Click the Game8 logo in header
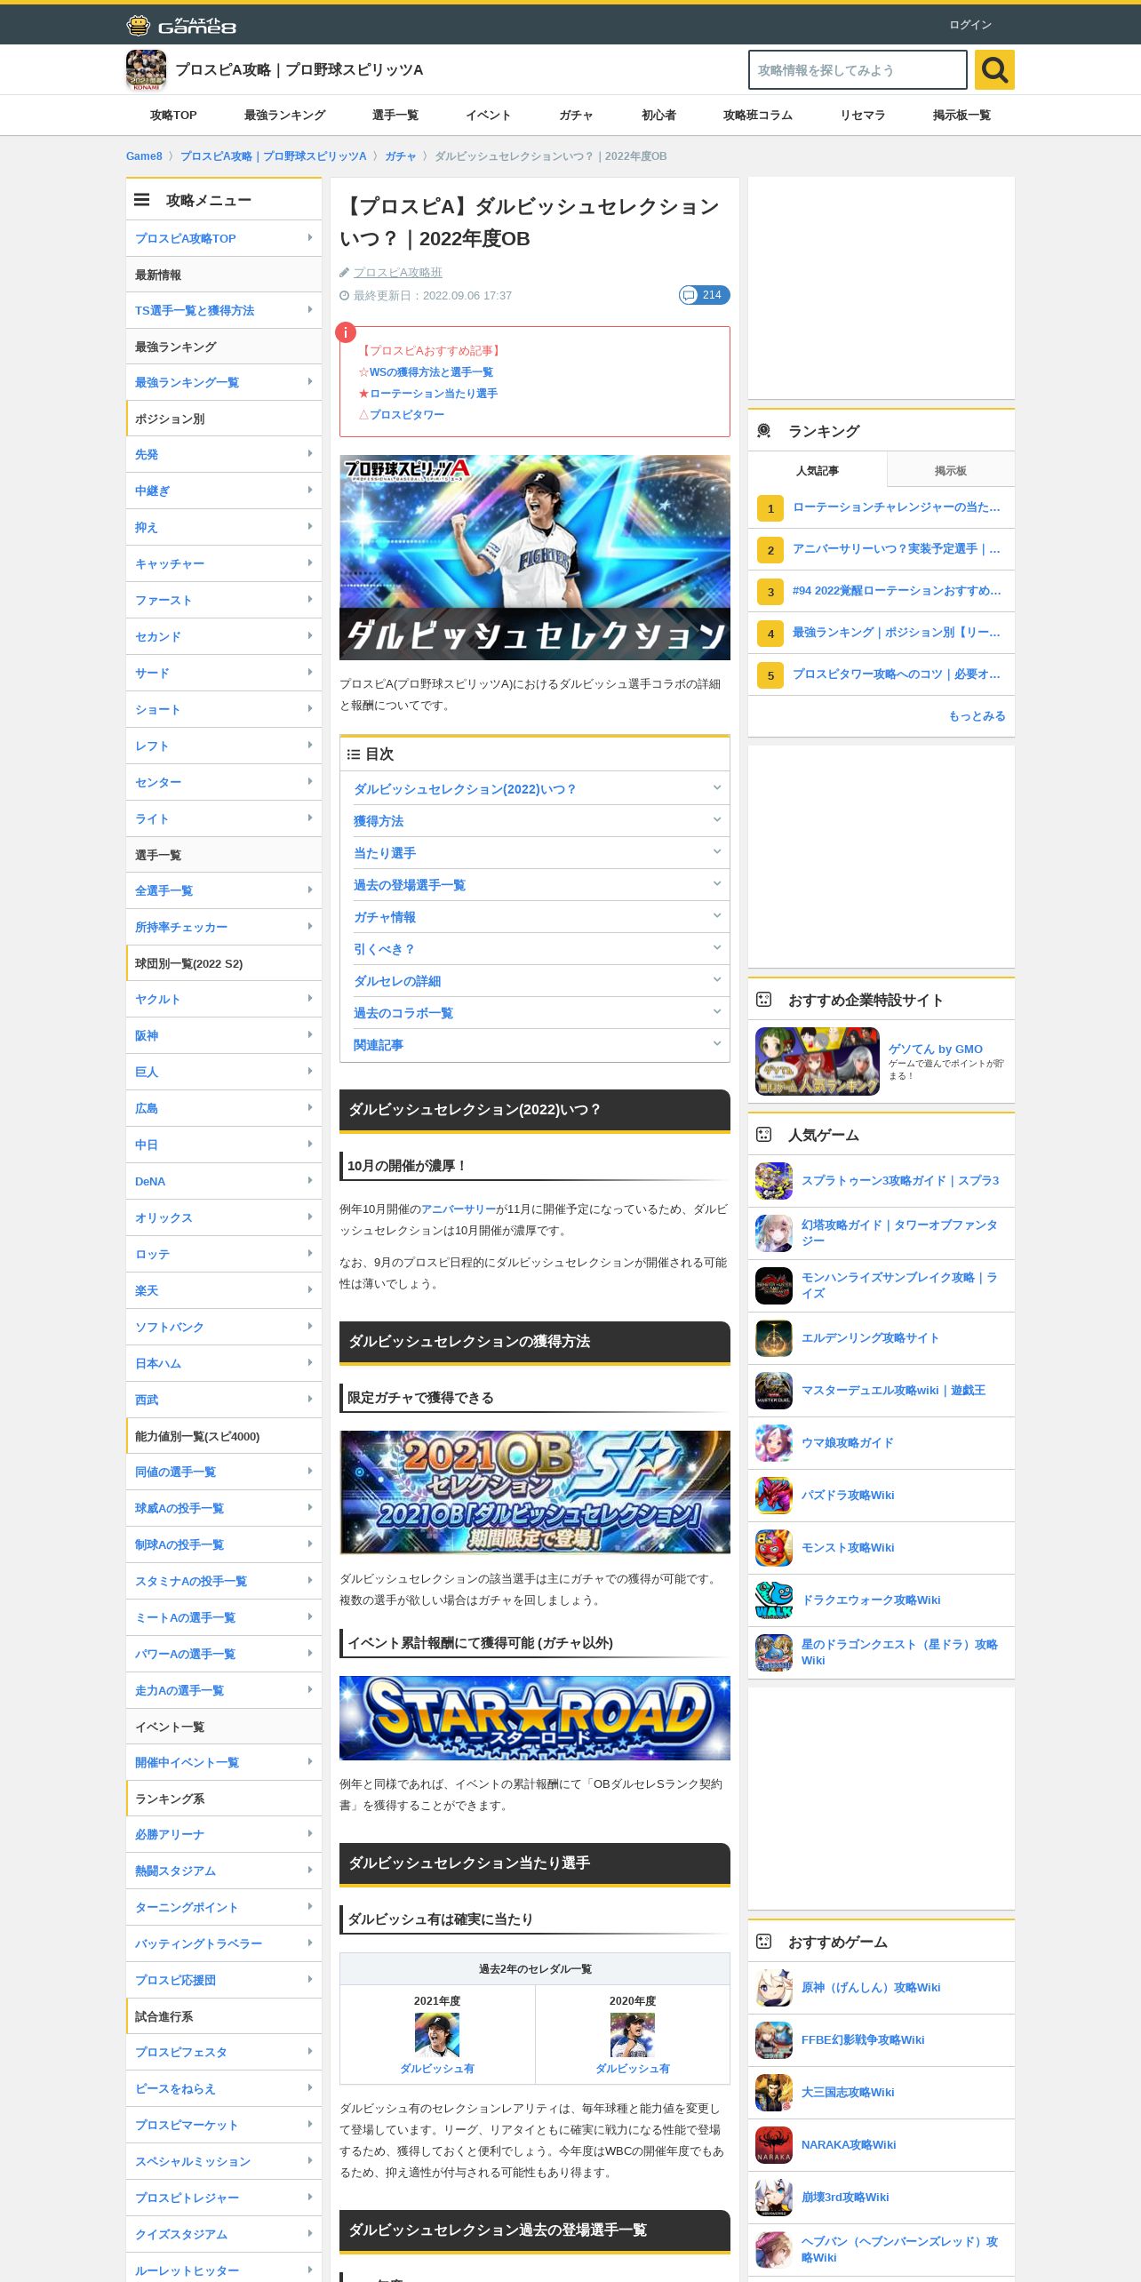Viewport: 1141px width, 2282px height. point(181,25)
